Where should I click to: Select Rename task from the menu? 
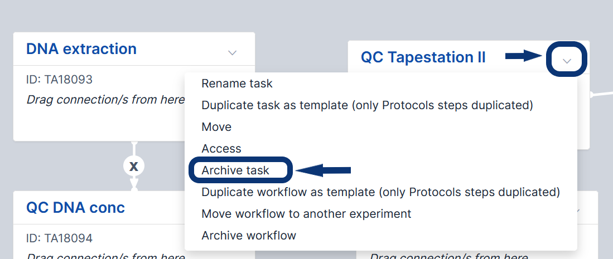click(x=237, y=84)
